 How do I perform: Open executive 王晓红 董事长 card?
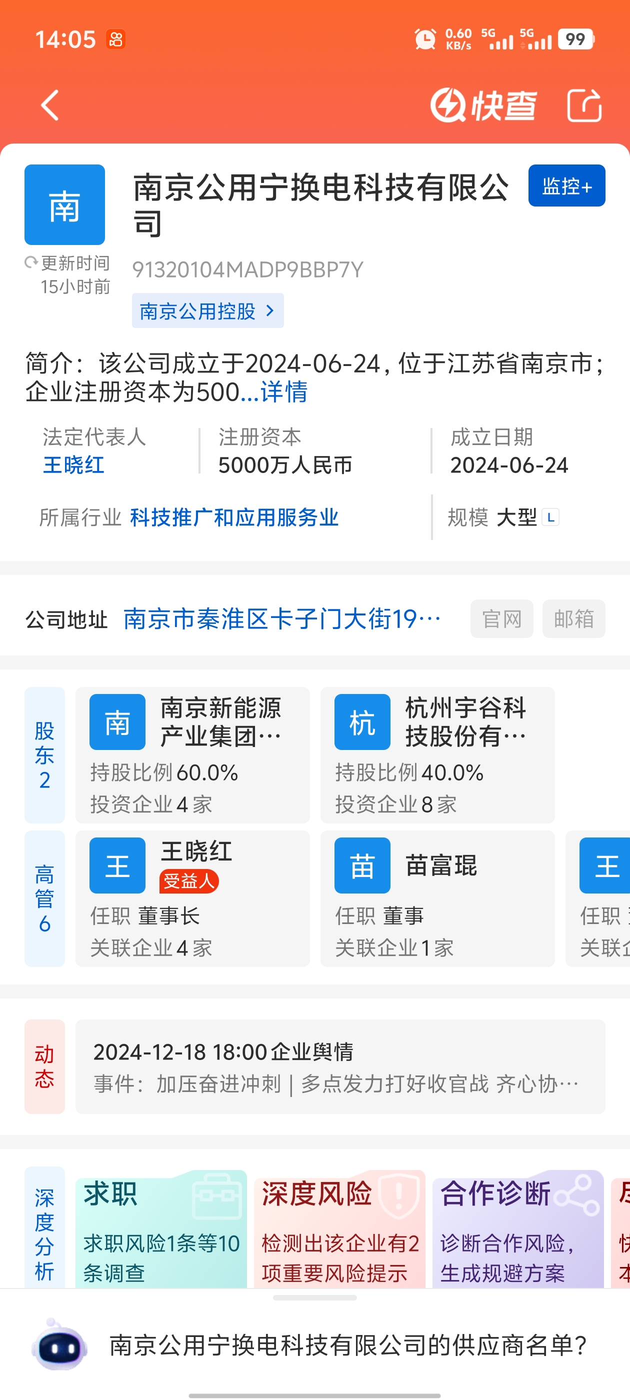click(192, 898)
